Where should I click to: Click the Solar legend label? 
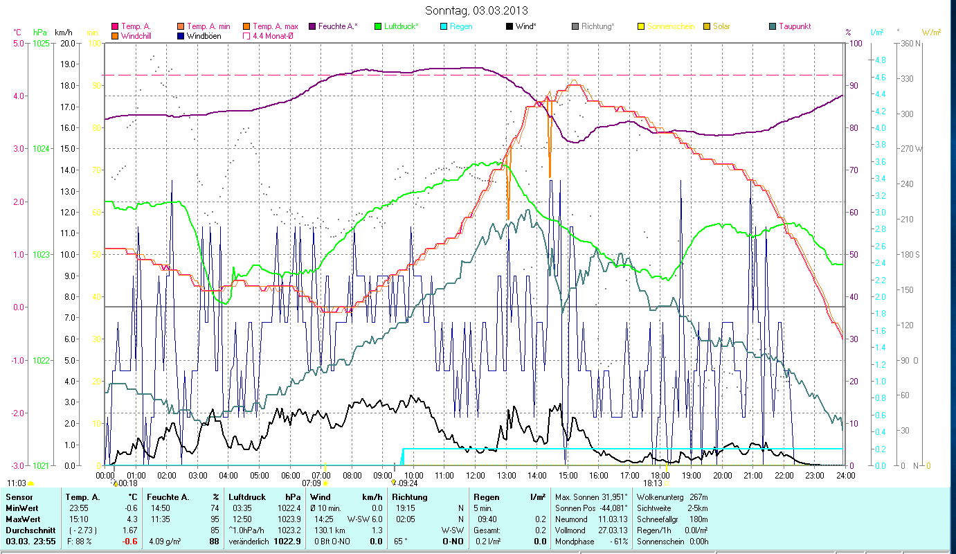tap(723, 26)
